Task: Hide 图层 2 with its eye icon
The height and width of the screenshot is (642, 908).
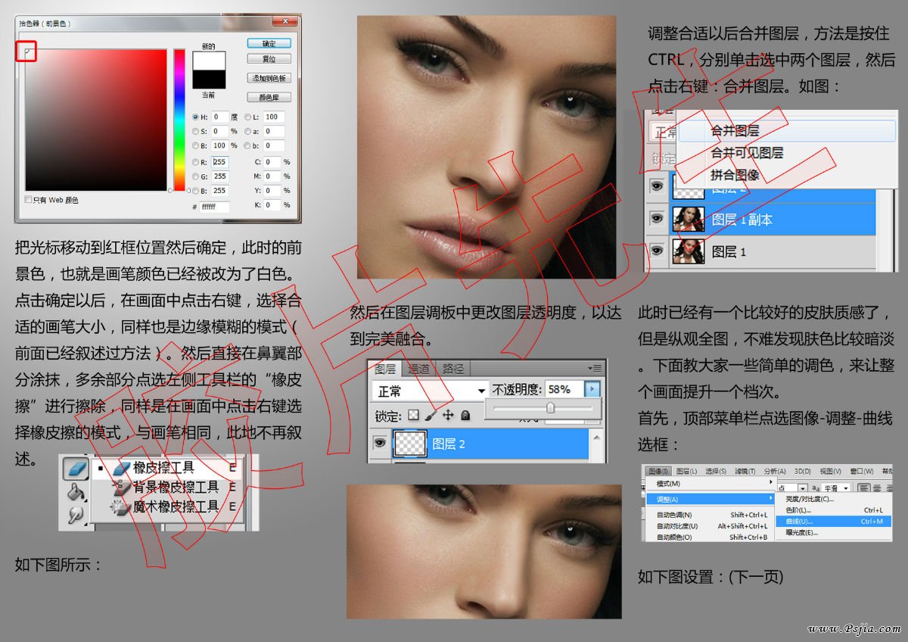Action: (x=380, y=444)
